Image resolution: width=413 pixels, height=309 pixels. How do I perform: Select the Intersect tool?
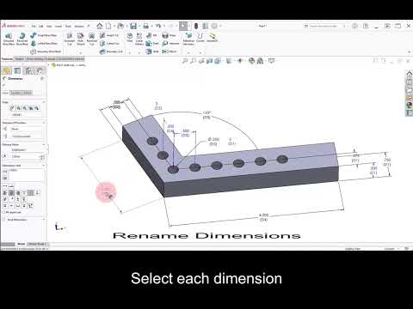tap(170, 43)
